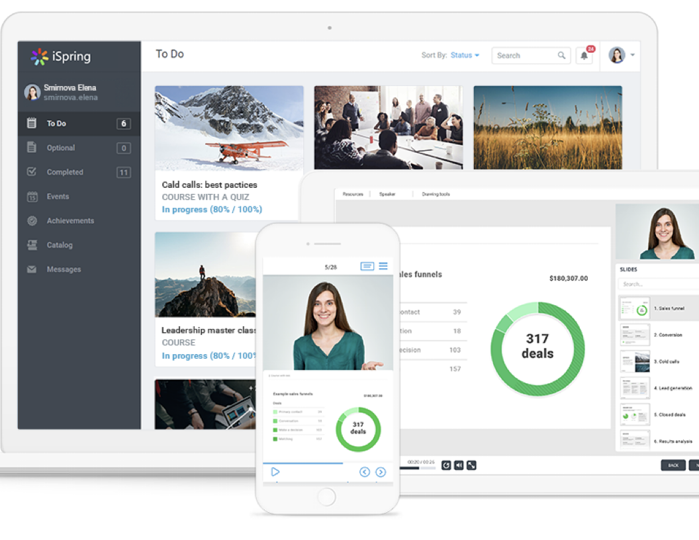This screenshot has height=540, width=699.
Task: Open slide notes on the phone player
Action: coord(367,266)
